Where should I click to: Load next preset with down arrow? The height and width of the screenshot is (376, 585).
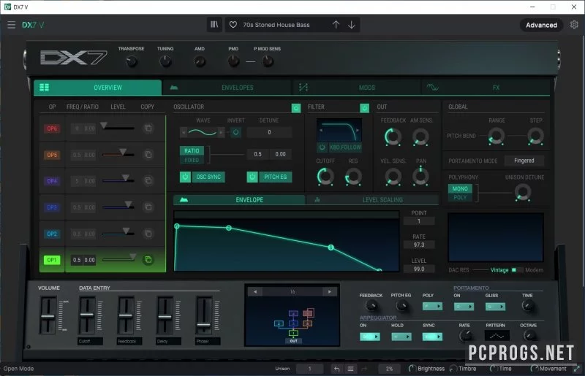(352, 25)
